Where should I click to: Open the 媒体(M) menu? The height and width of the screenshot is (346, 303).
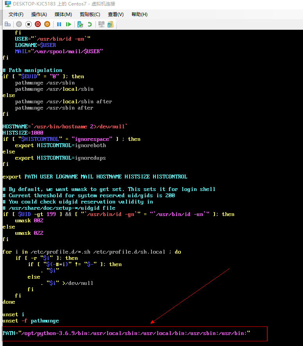63,14
